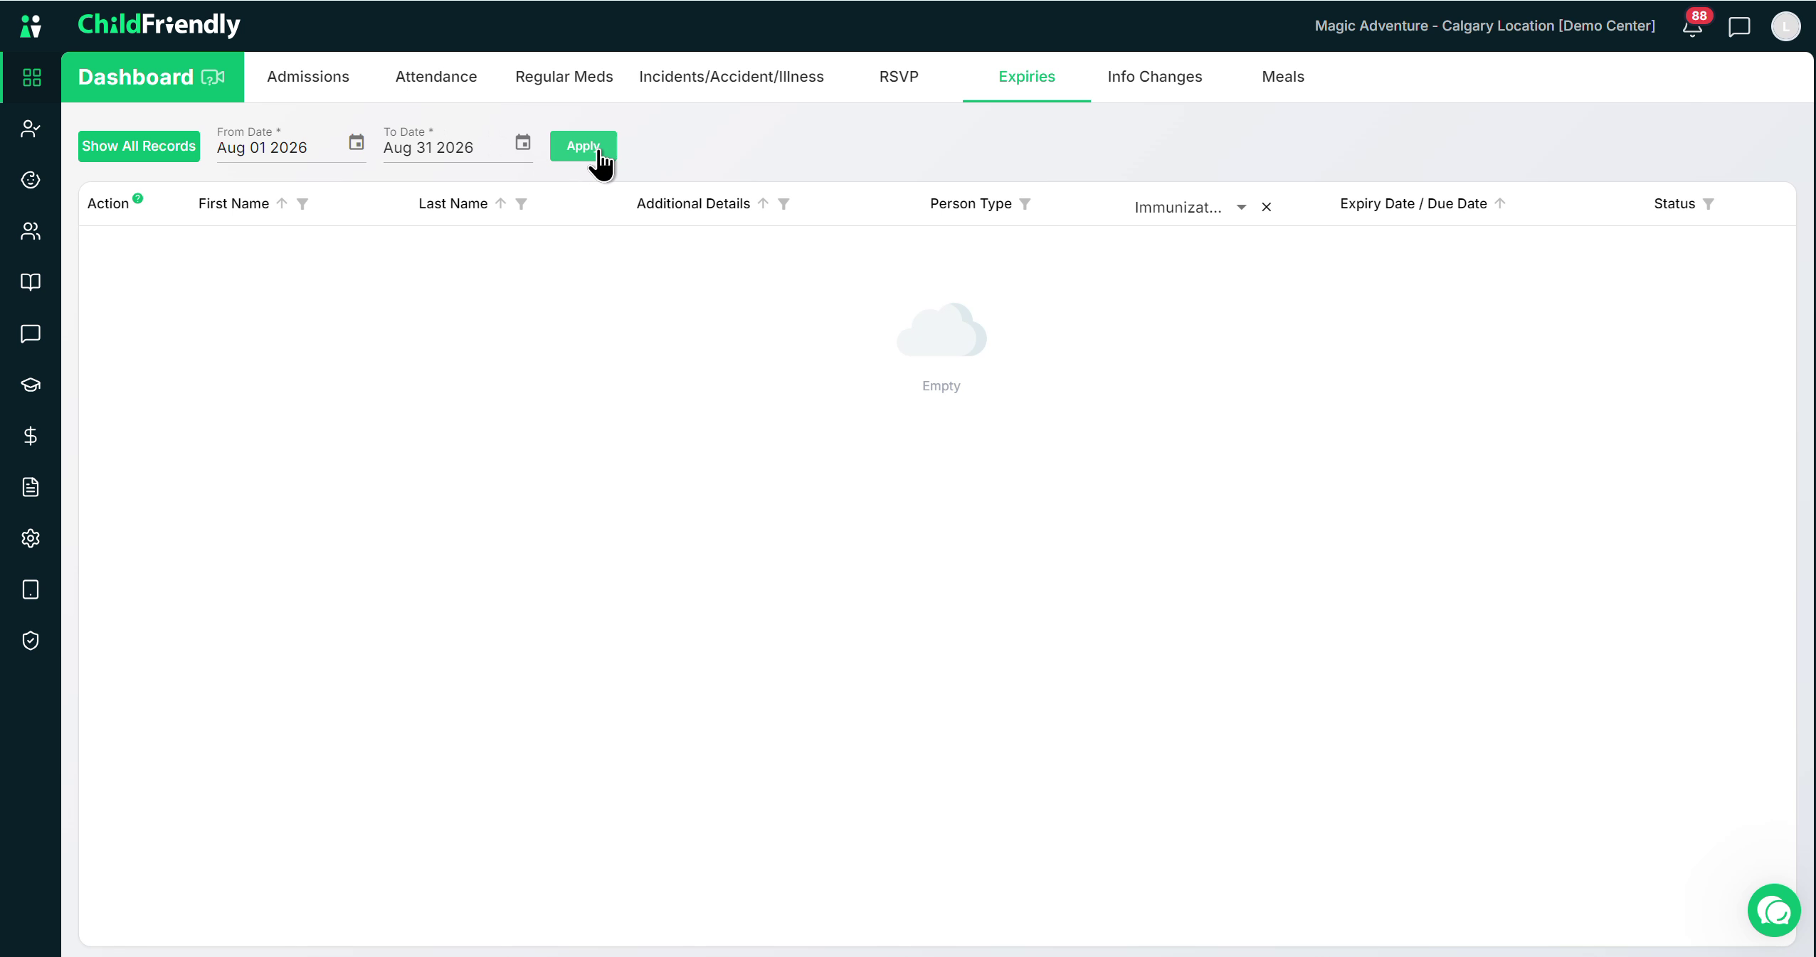Screen dimensions: 1816x957
Task: Sort by Expiry Date / Due Date arrow
Action: tap(1500, 203)
